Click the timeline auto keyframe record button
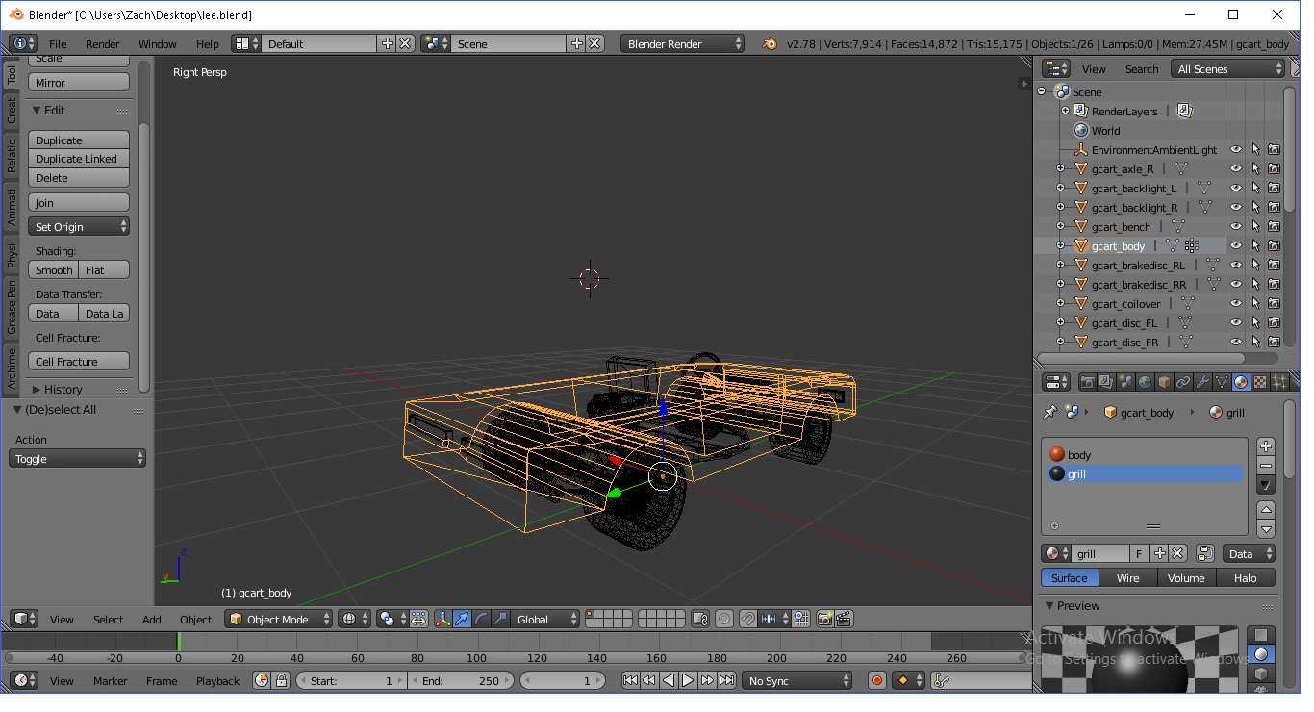The image size is (1314, 712). tap(877, 680)
